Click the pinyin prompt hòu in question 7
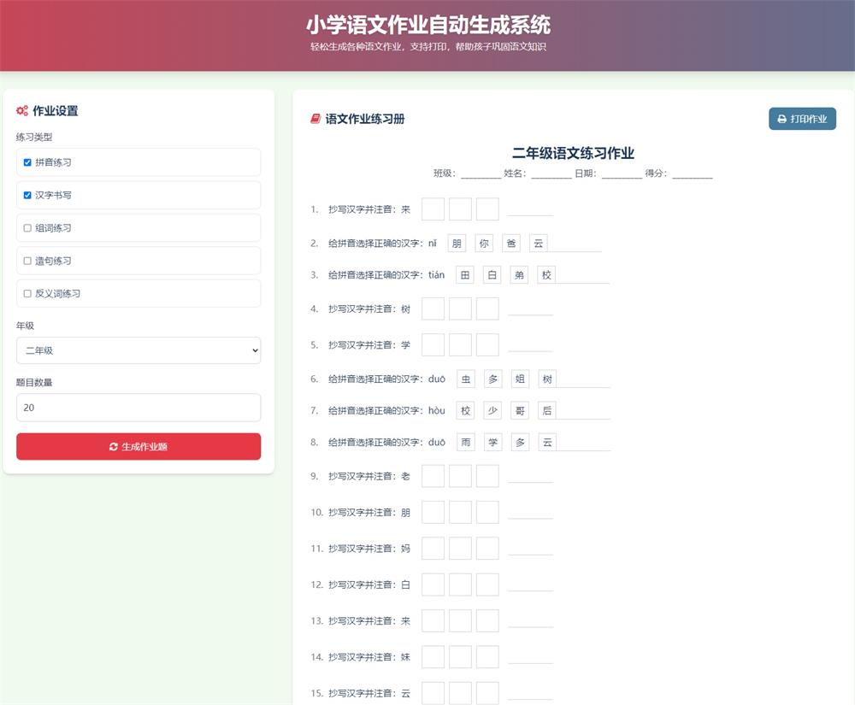 437,410
